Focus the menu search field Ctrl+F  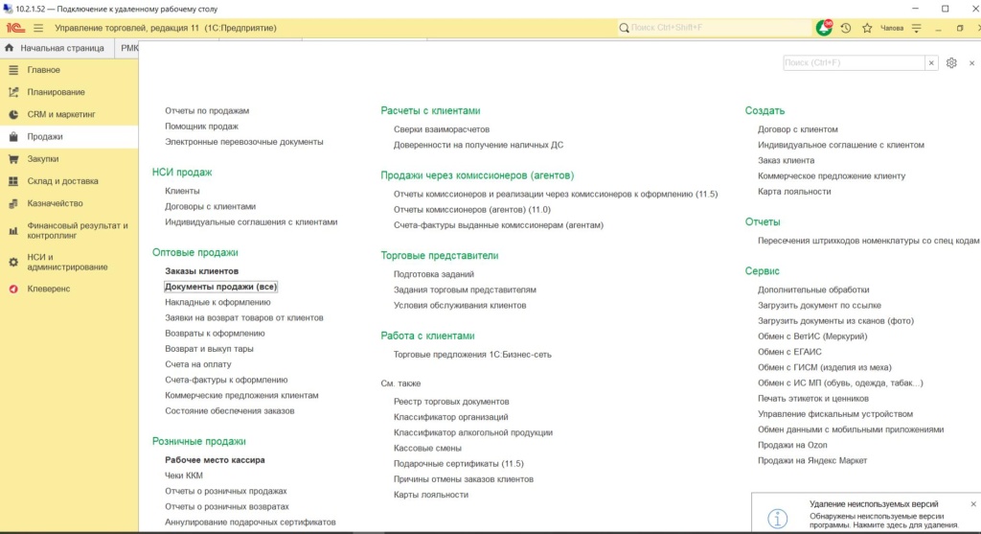tap(854, 62)
